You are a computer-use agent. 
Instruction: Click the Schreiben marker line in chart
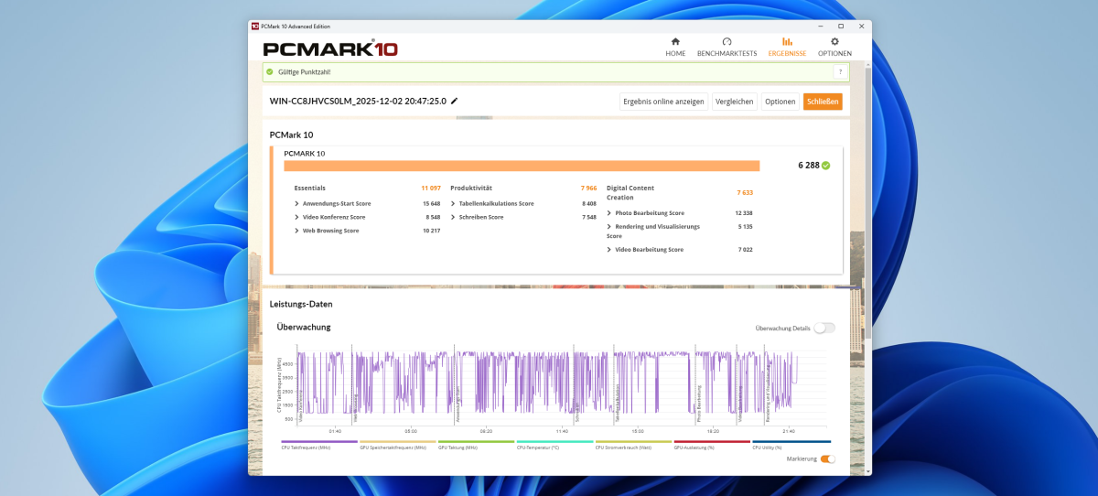point(576,385)
